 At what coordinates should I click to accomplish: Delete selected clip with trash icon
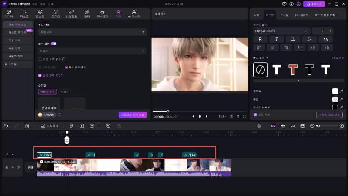tap(27, 126)
